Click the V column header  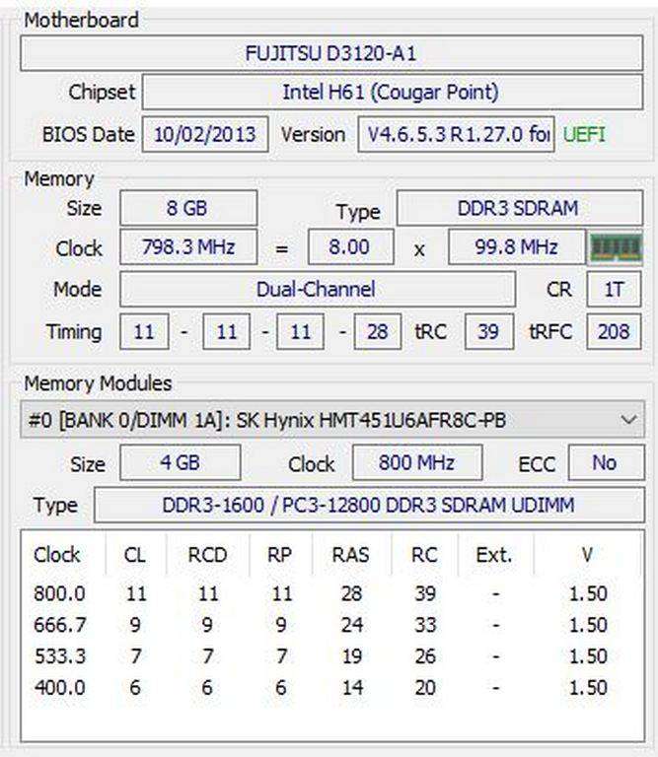coord(588,555)
